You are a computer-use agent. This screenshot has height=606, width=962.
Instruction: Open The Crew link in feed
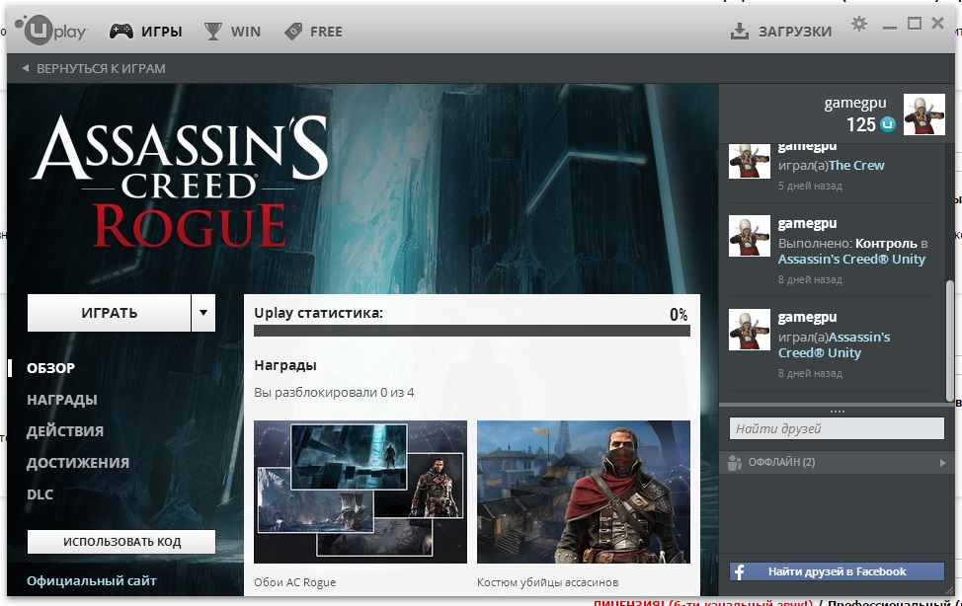[x=856, y=165]
